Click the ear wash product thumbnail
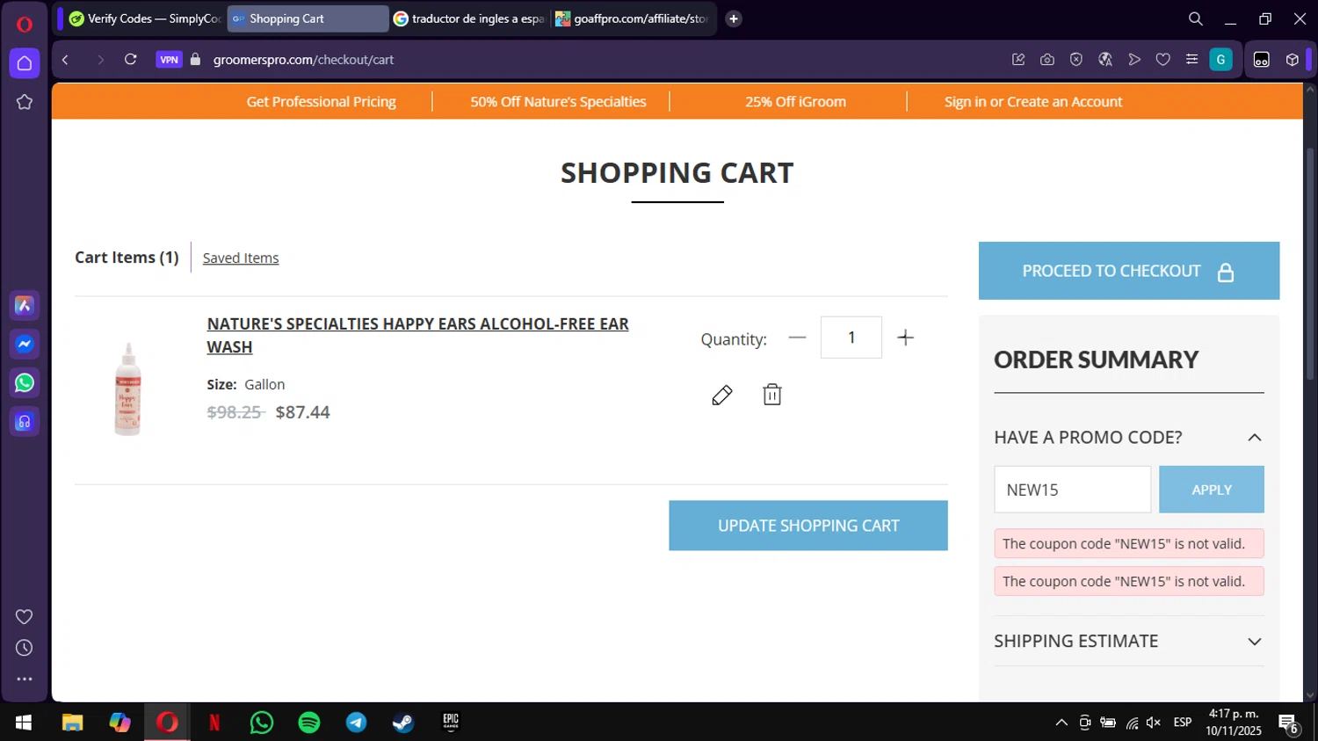This screenshot has height=741, width=1318. (x=128, y=389)
